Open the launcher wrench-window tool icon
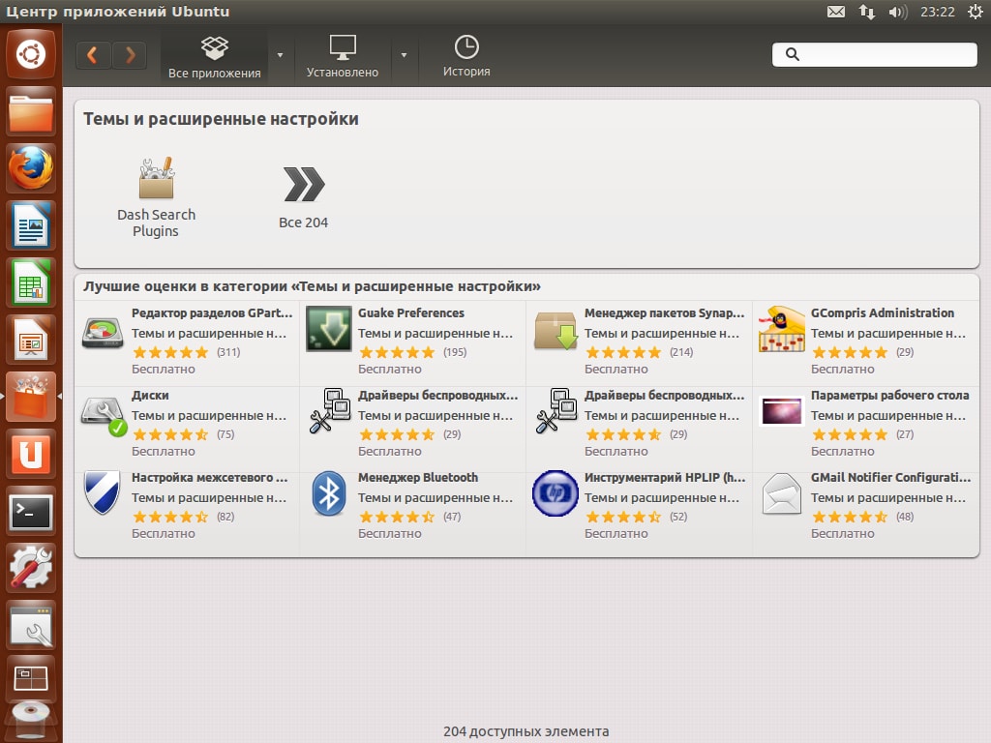The image size is (991, 743). point(31,626)
